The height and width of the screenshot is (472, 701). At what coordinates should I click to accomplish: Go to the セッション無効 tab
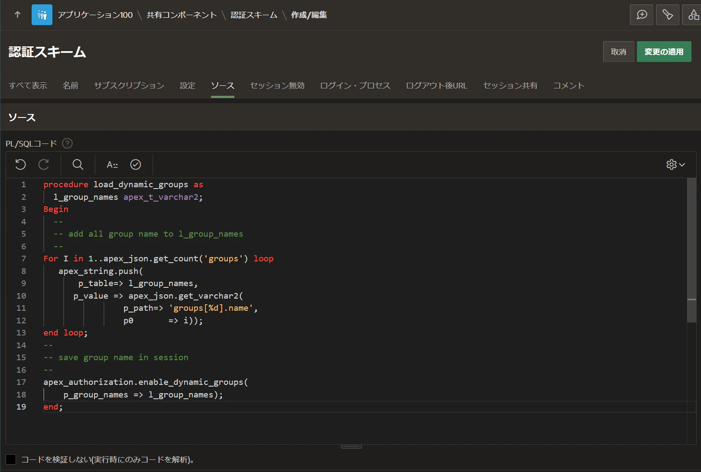[x=277, y=86]
